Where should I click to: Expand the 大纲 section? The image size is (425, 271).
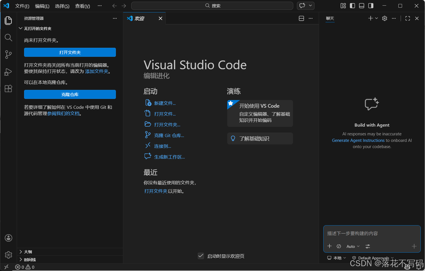pos(70,252)
